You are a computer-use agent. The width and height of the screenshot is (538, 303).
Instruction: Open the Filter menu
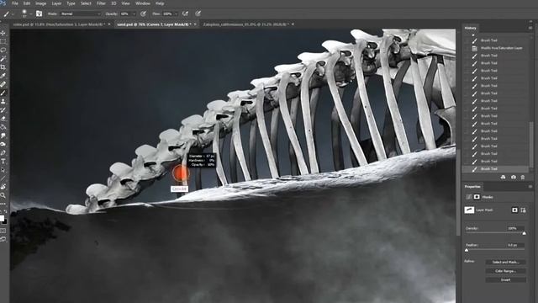pyautogui.click(x=101, y=3)
